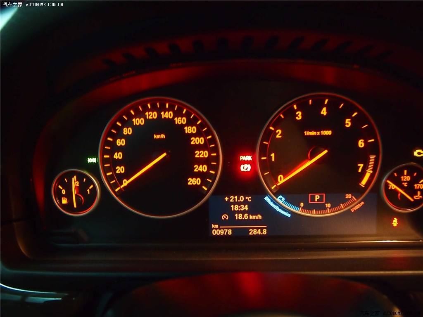The height and width of the screenshot is (317, 423).
Task: Tap the 18:34 clock display
Action: (x=239, y=208)
